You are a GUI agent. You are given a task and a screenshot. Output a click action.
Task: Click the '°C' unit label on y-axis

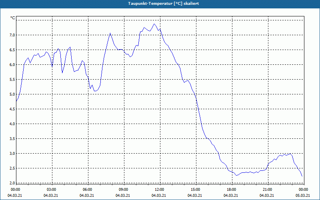[x=13, y=18]
